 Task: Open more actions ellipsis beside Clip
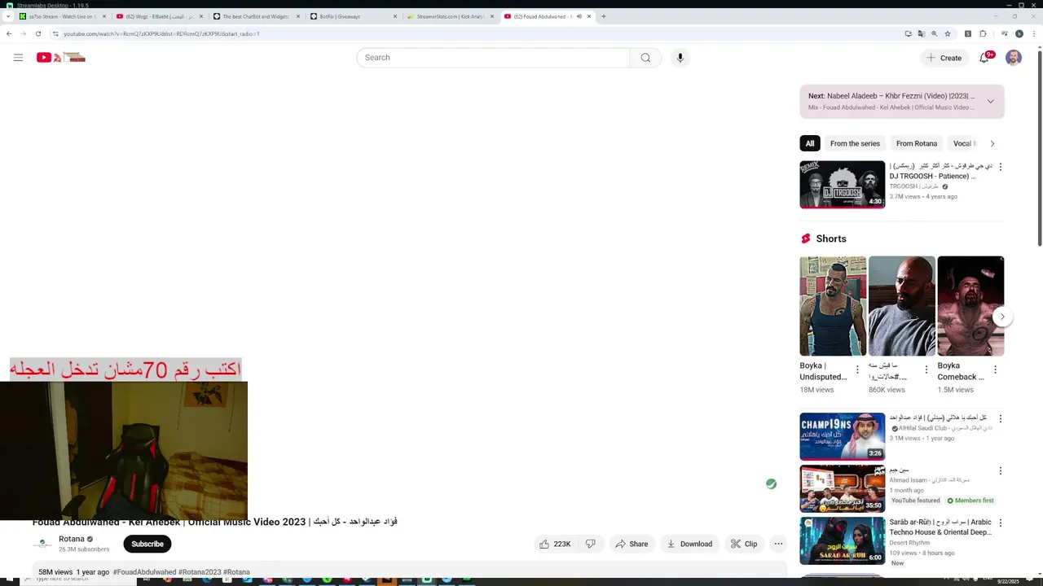coord(778,544)
